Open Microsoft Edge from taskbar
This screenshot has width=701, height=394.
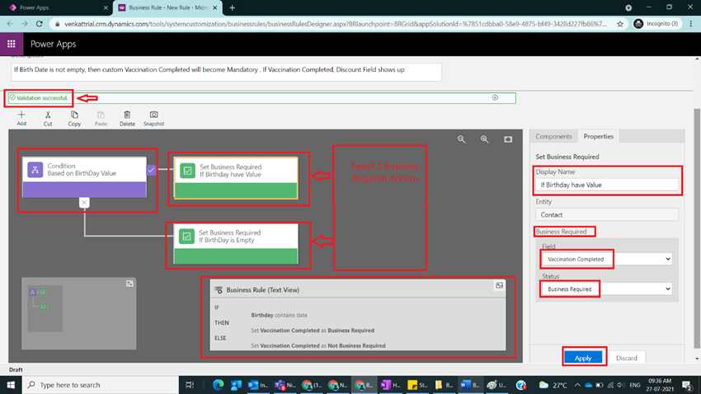[219, 385]
